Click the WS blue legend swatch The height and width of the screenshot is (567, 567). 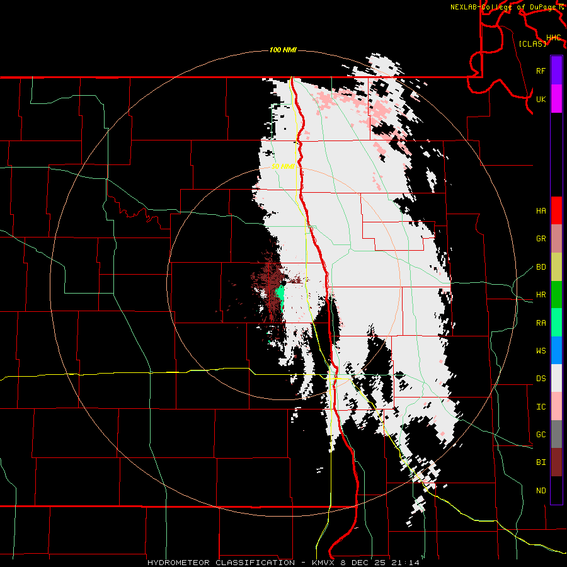point(556,350)
